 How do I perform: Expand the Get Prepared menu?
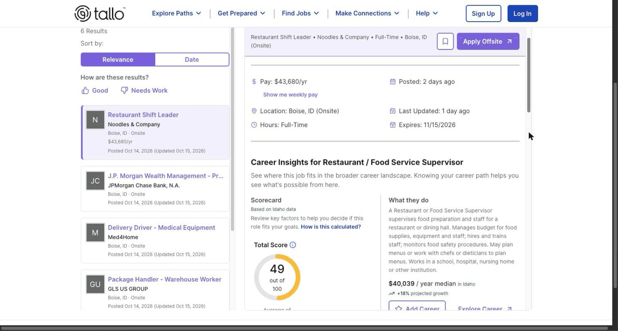242,13
